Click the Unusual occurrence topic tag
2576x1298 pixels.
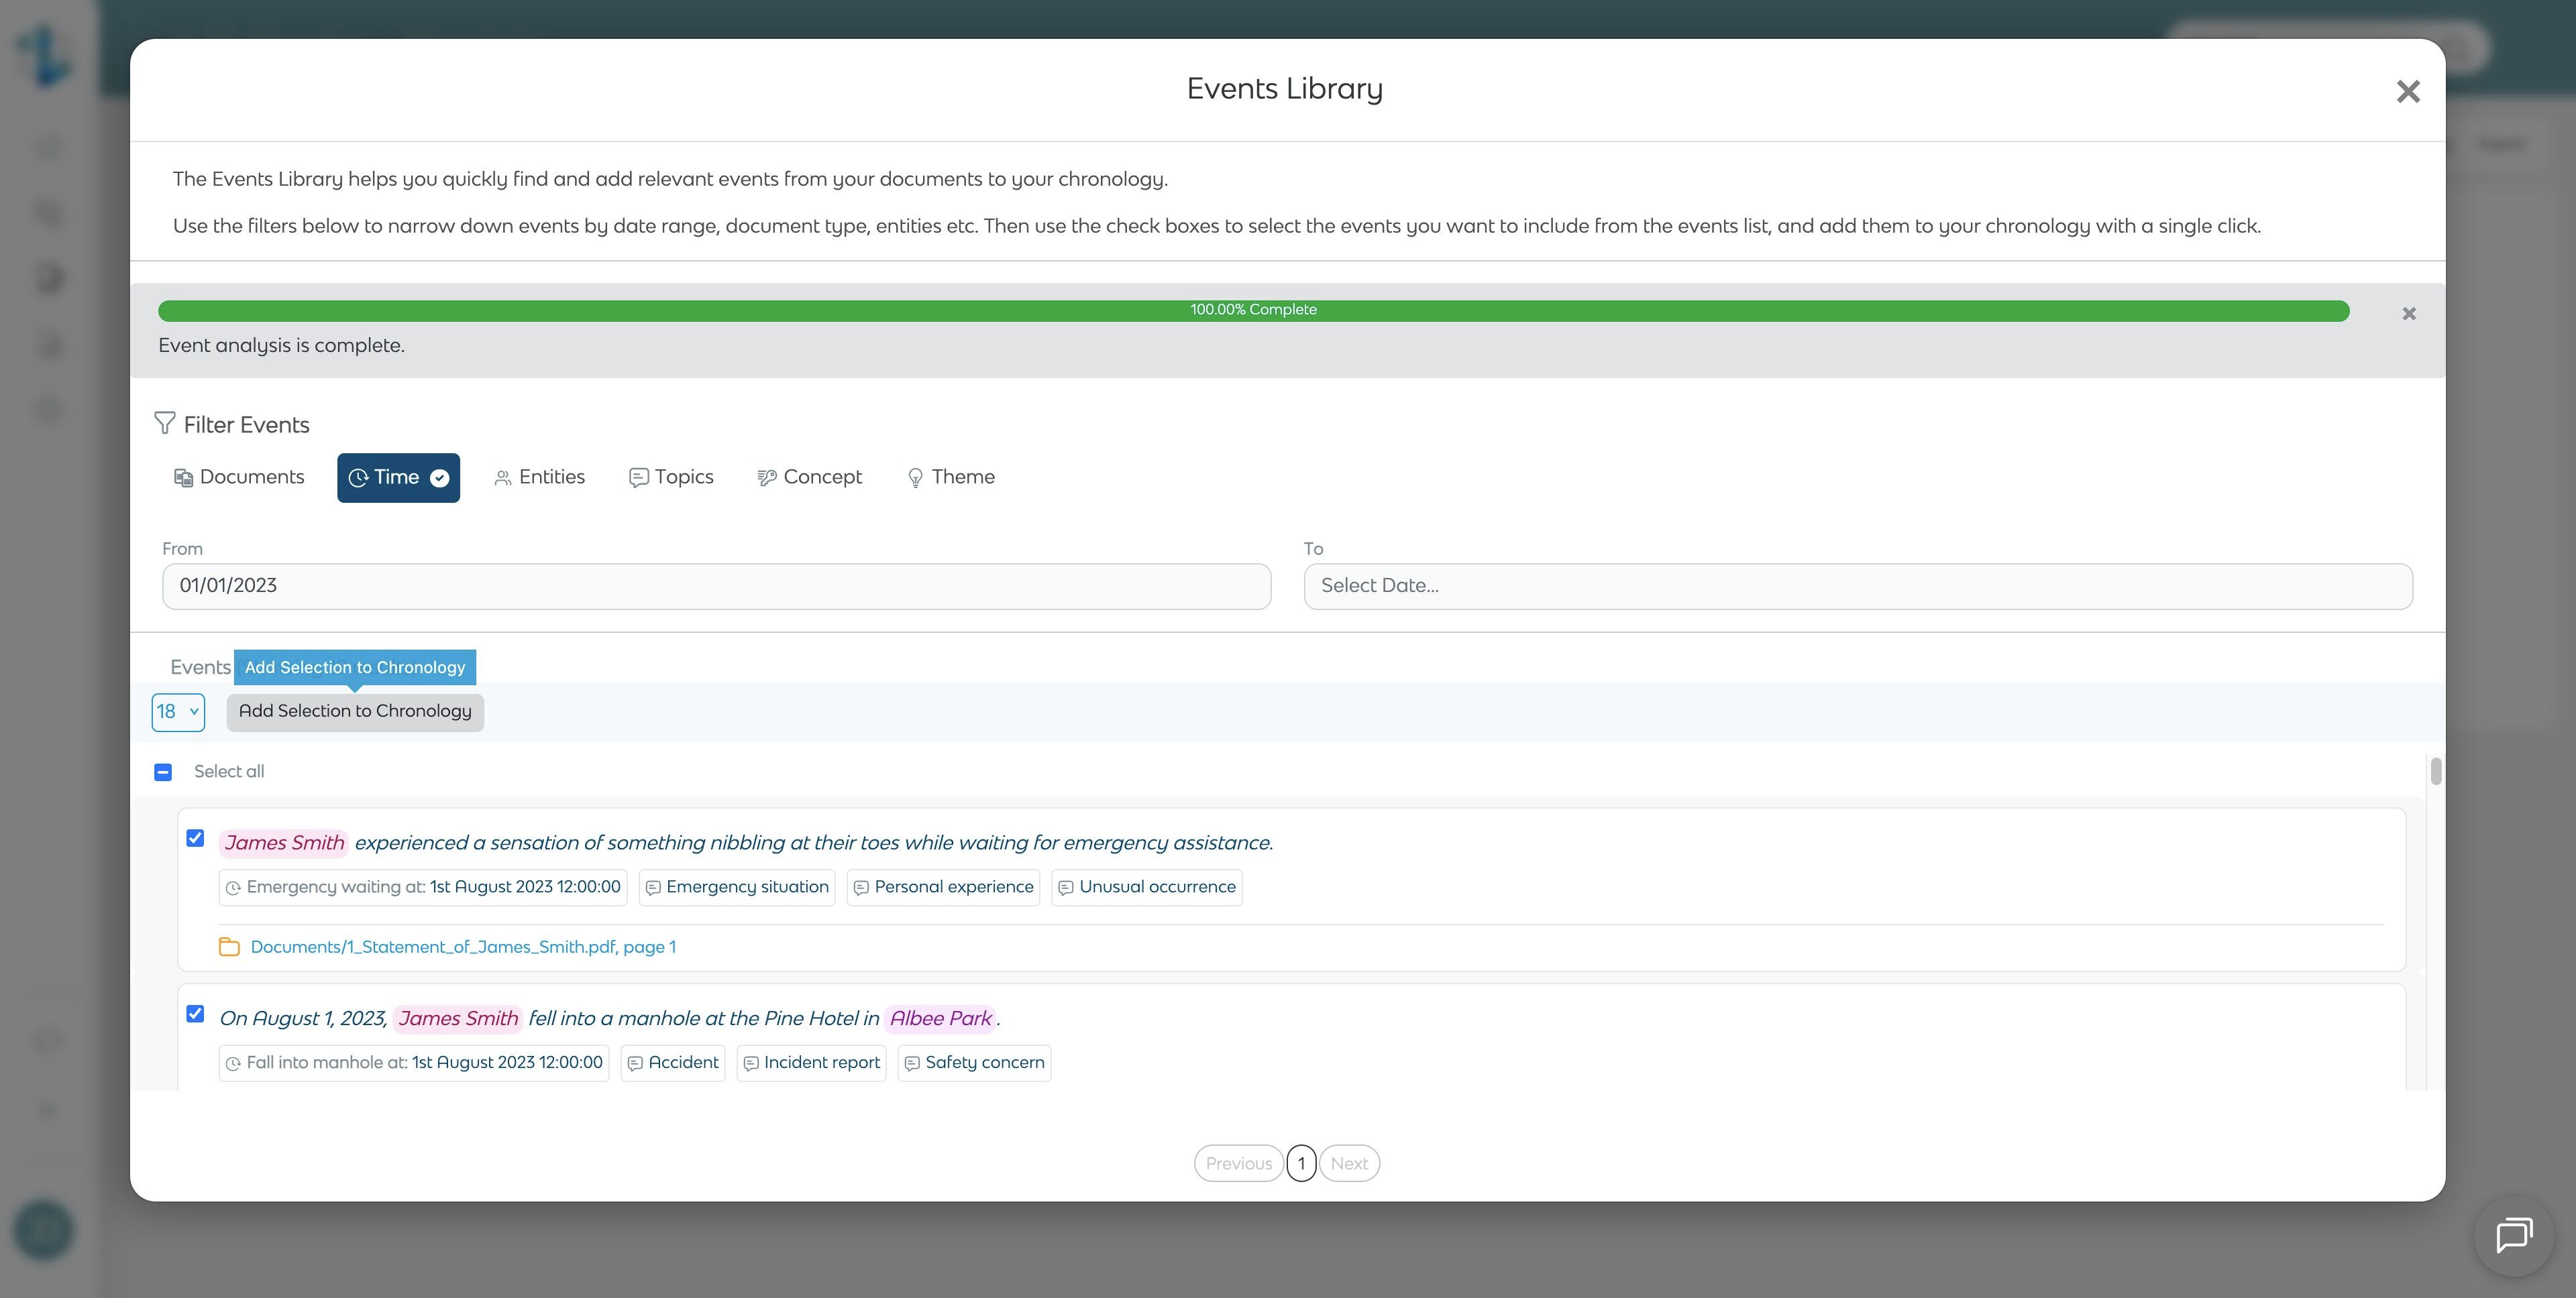pyautogui.click(x=1146, y=887)
